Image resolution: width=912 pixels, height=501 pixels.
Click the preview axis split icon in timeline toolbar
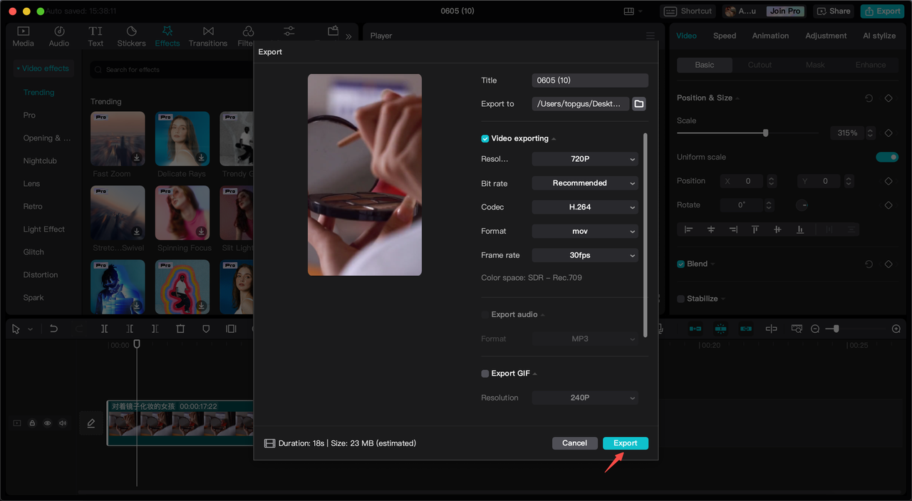click(771, 329)
